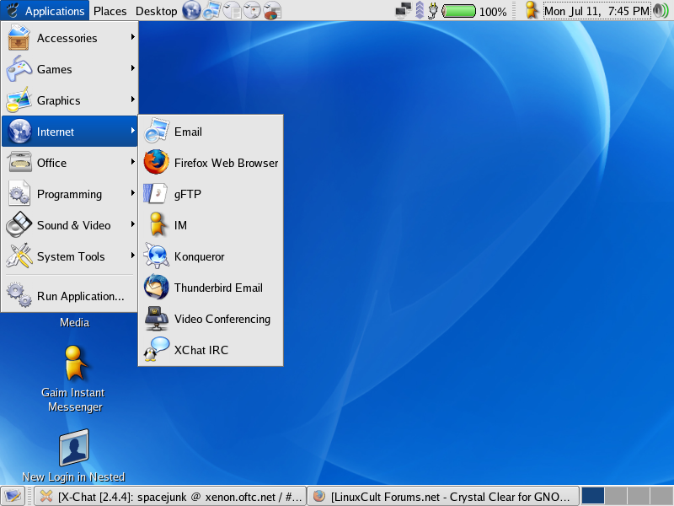Screen dimensions: 674x506
Task: Switch to X-Chat taskbar window
Action: coord(170,497)
